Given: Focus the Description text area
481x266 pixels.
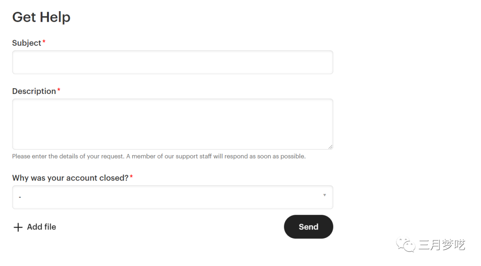Looking at the screenshot, I should click(172, 124).
